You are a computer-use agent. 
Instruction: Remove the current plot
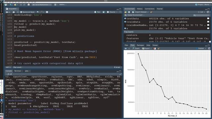pyautogui.click(x=155, y=49)
